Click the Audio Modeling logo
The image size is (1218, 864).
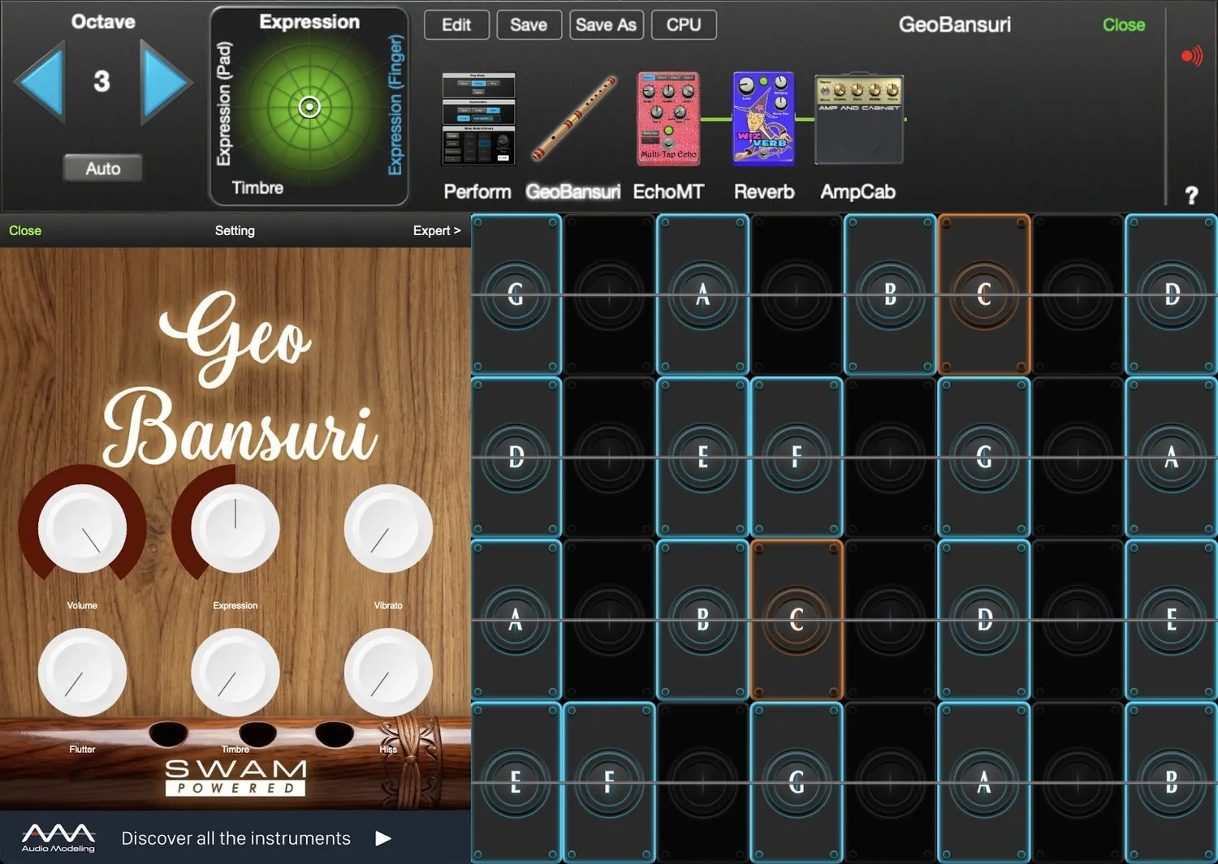[x=58, y=837]
